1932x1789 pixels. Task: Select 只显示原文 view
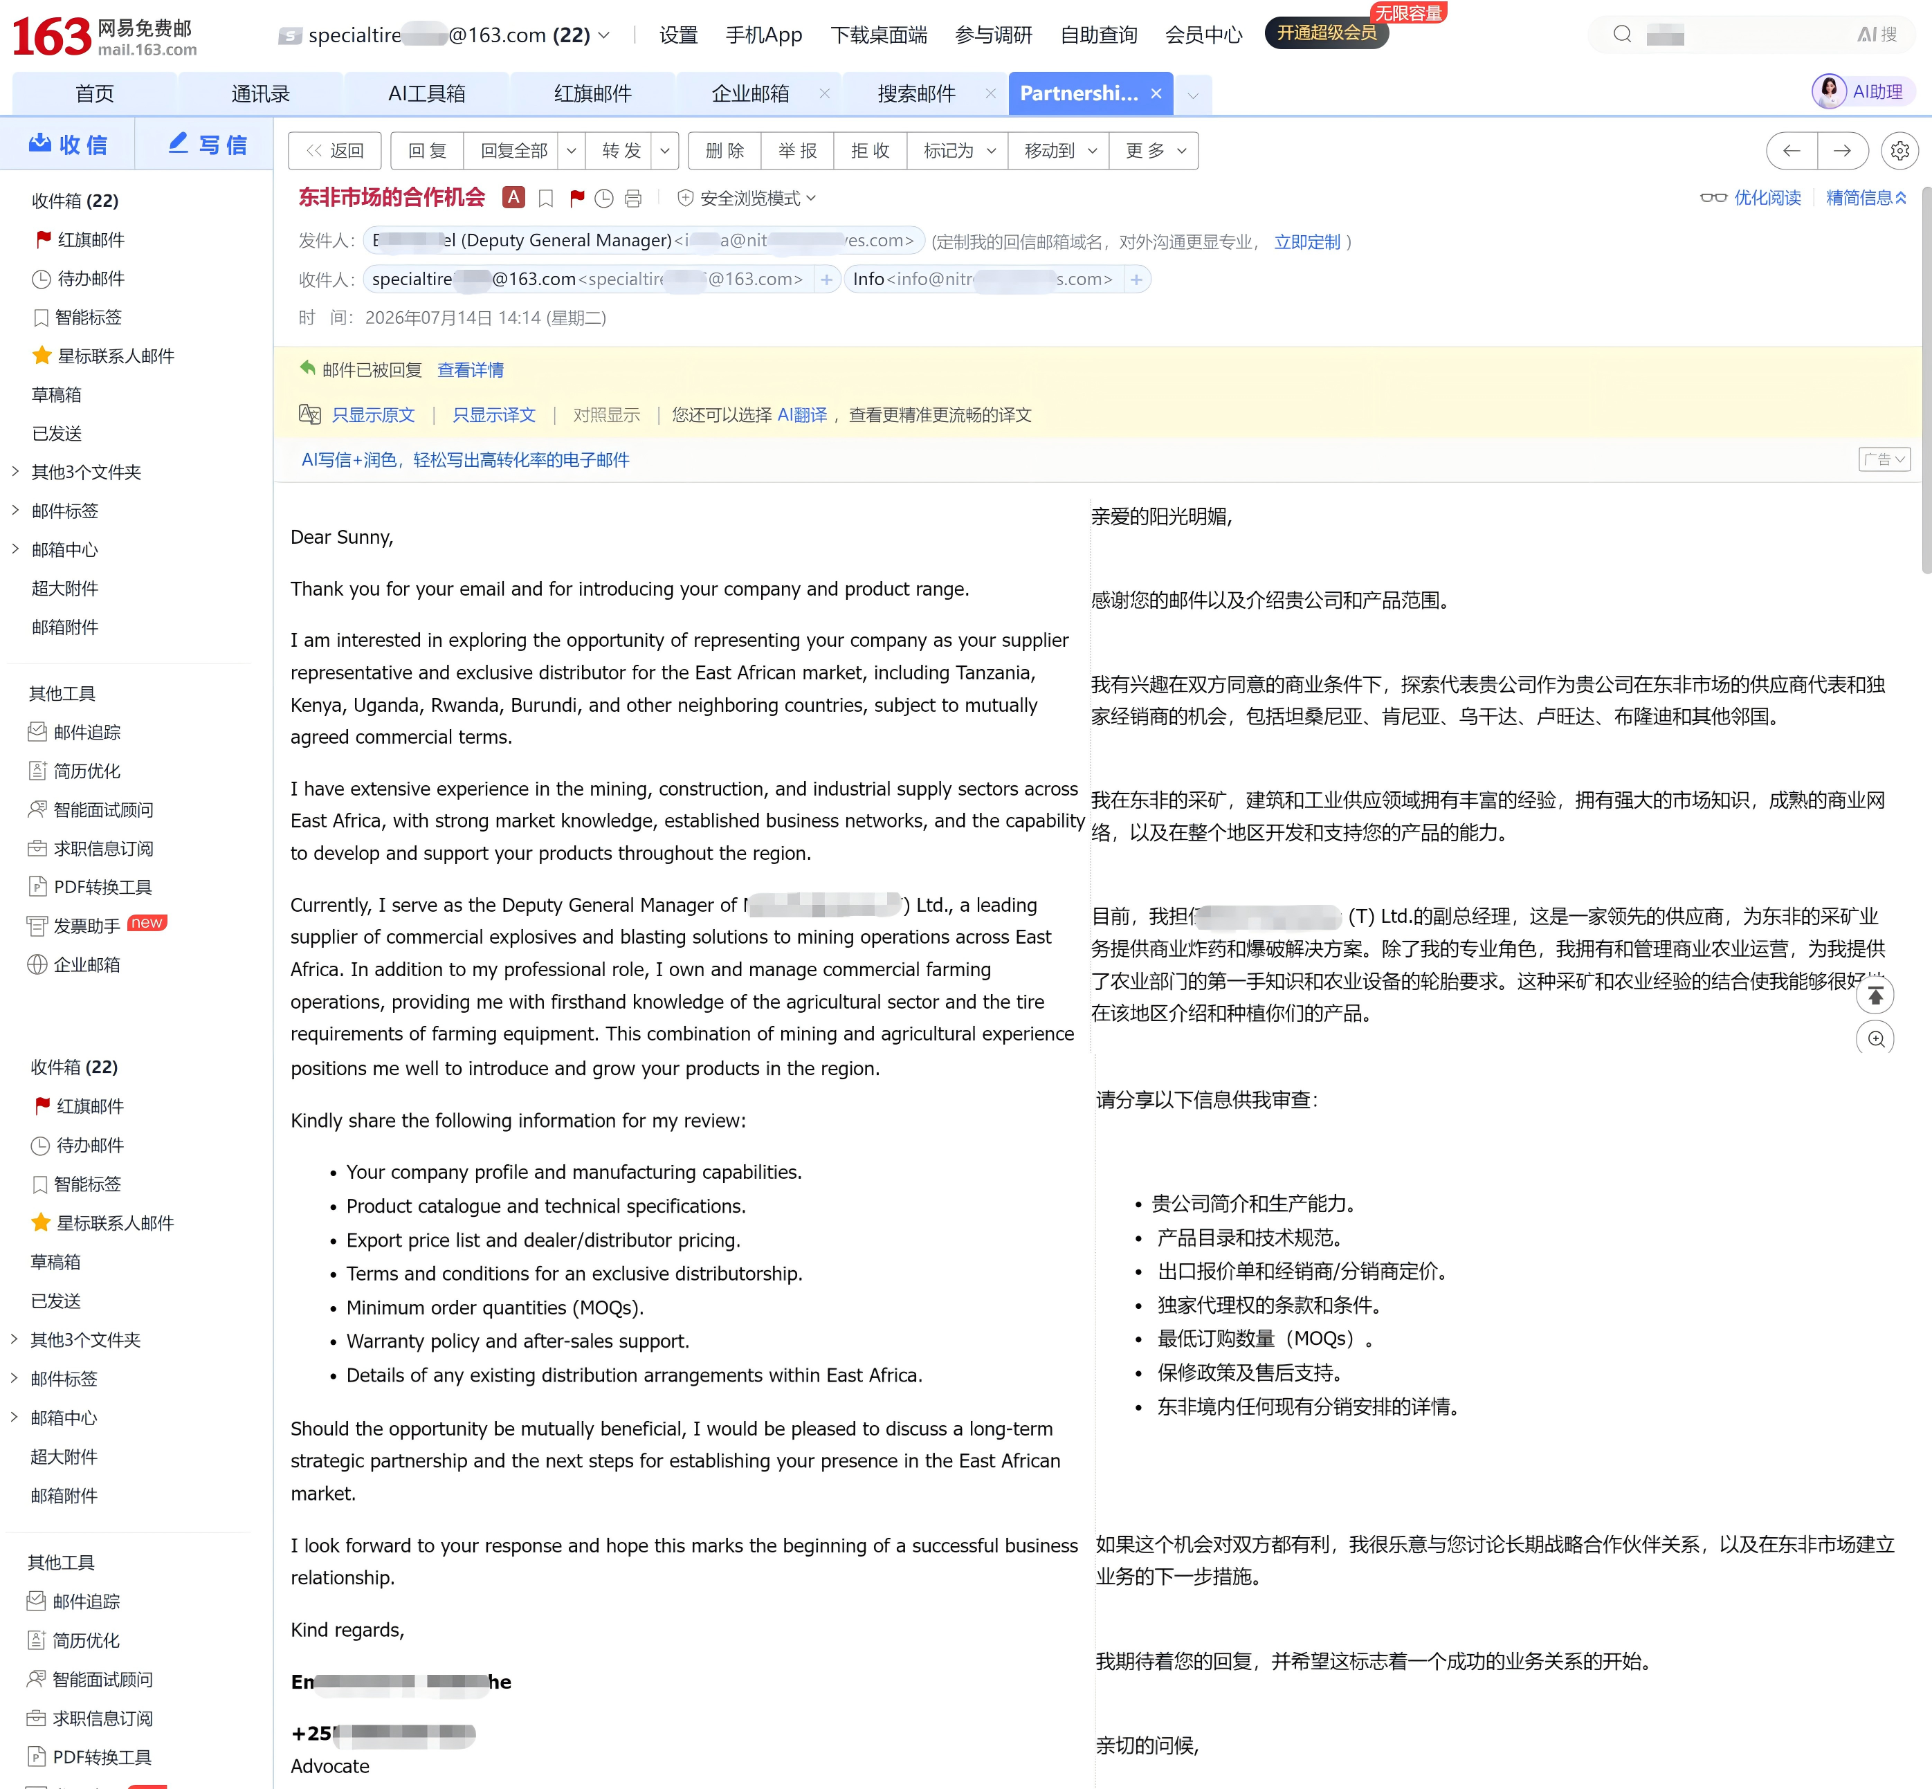click(373, 415)
